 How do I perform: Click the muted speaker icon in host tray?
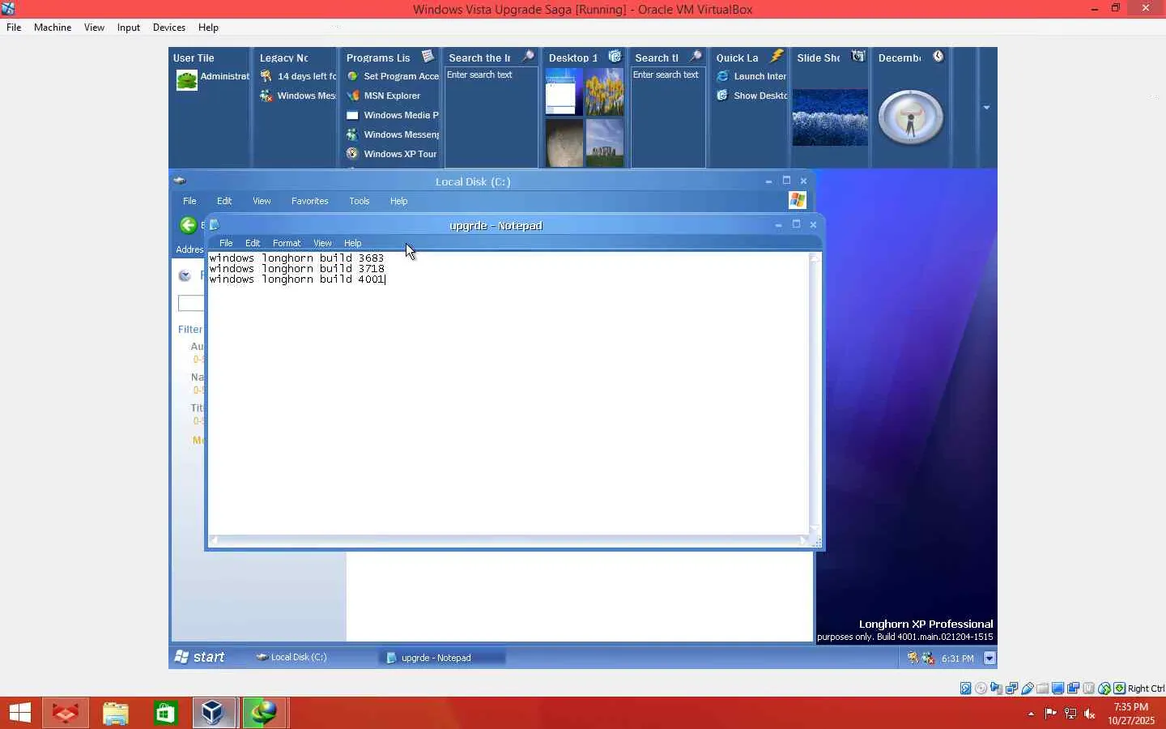tap(1090, 714)
